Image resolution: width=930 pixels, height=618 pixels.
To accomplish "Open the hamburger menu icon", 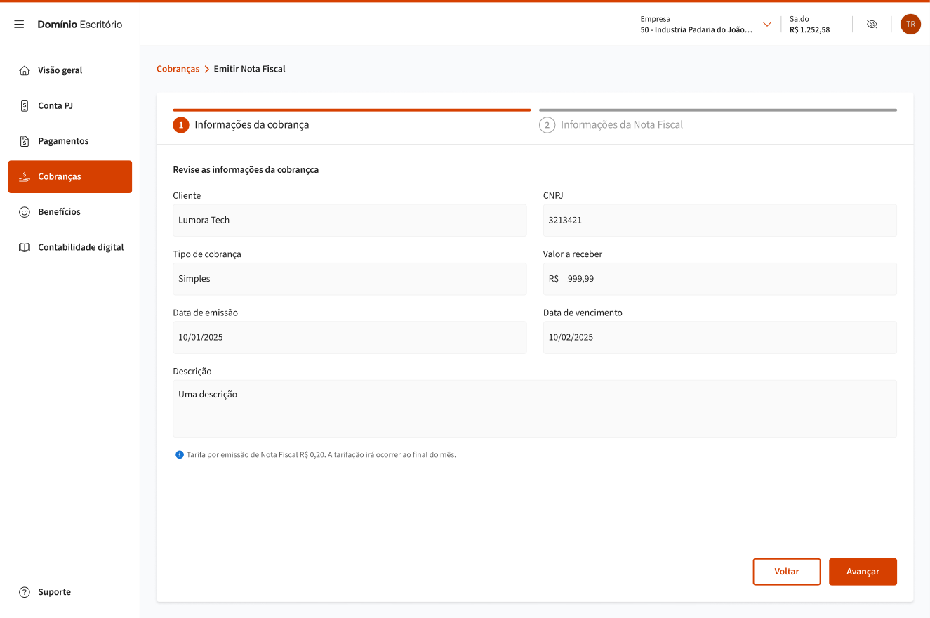I will pyautogui.click(x=19, y=25).
